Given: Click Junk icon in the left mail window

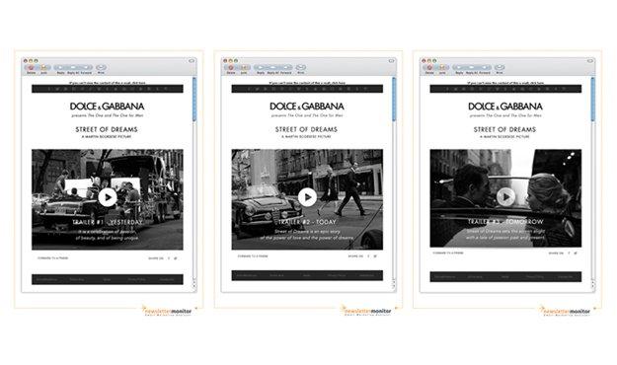Looking at the screenshot, I should [x=43, y=68].
